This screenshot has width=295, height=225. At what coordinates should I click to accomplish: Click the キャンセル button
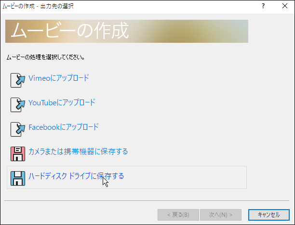click(269, 215)
